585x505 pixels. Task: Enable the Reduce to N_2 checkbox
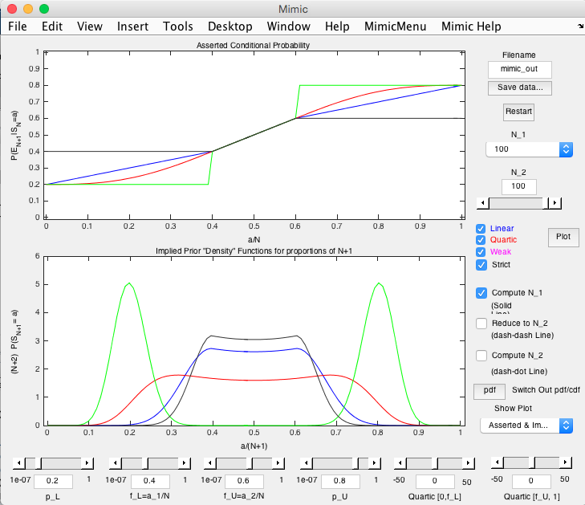[x=481, y=324]
